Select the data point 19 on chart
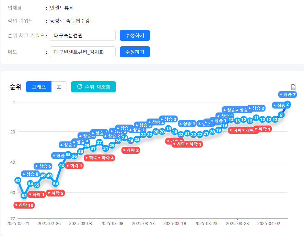 pyautogui.click(x=219, y=130)
